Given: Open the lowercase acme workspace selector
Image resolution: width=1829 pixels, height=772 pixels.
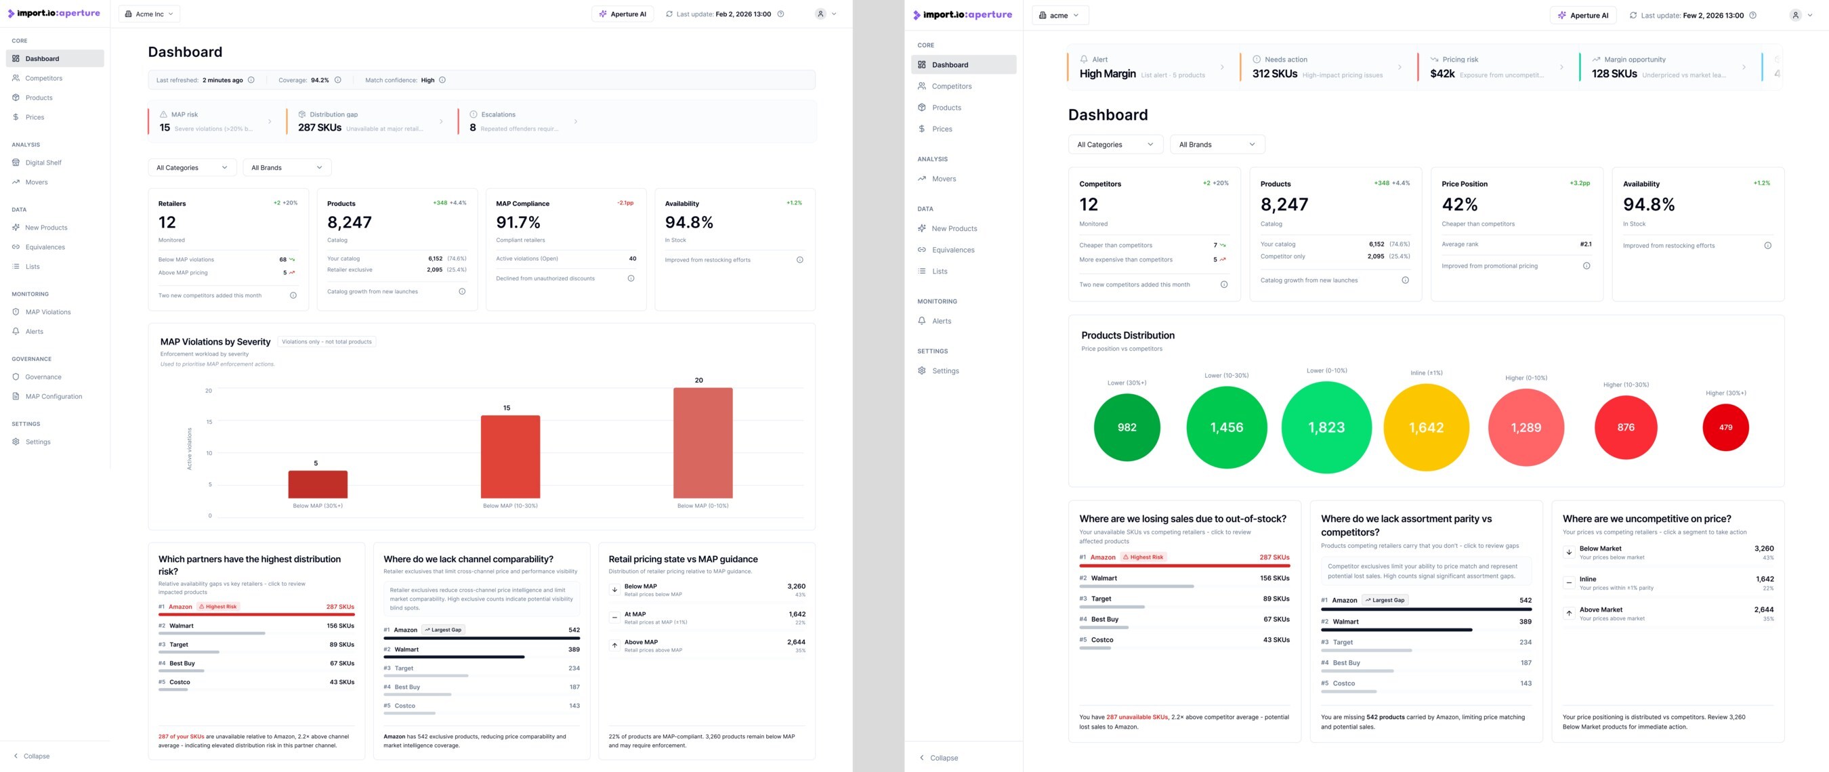Looking at the screenshot, I should click(1059, 16).
